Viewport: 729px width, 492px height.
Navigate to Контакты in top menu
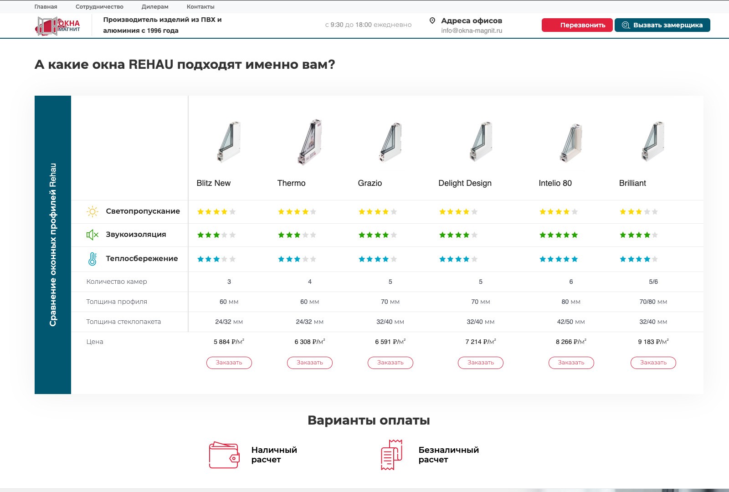[x=200, y=7]
